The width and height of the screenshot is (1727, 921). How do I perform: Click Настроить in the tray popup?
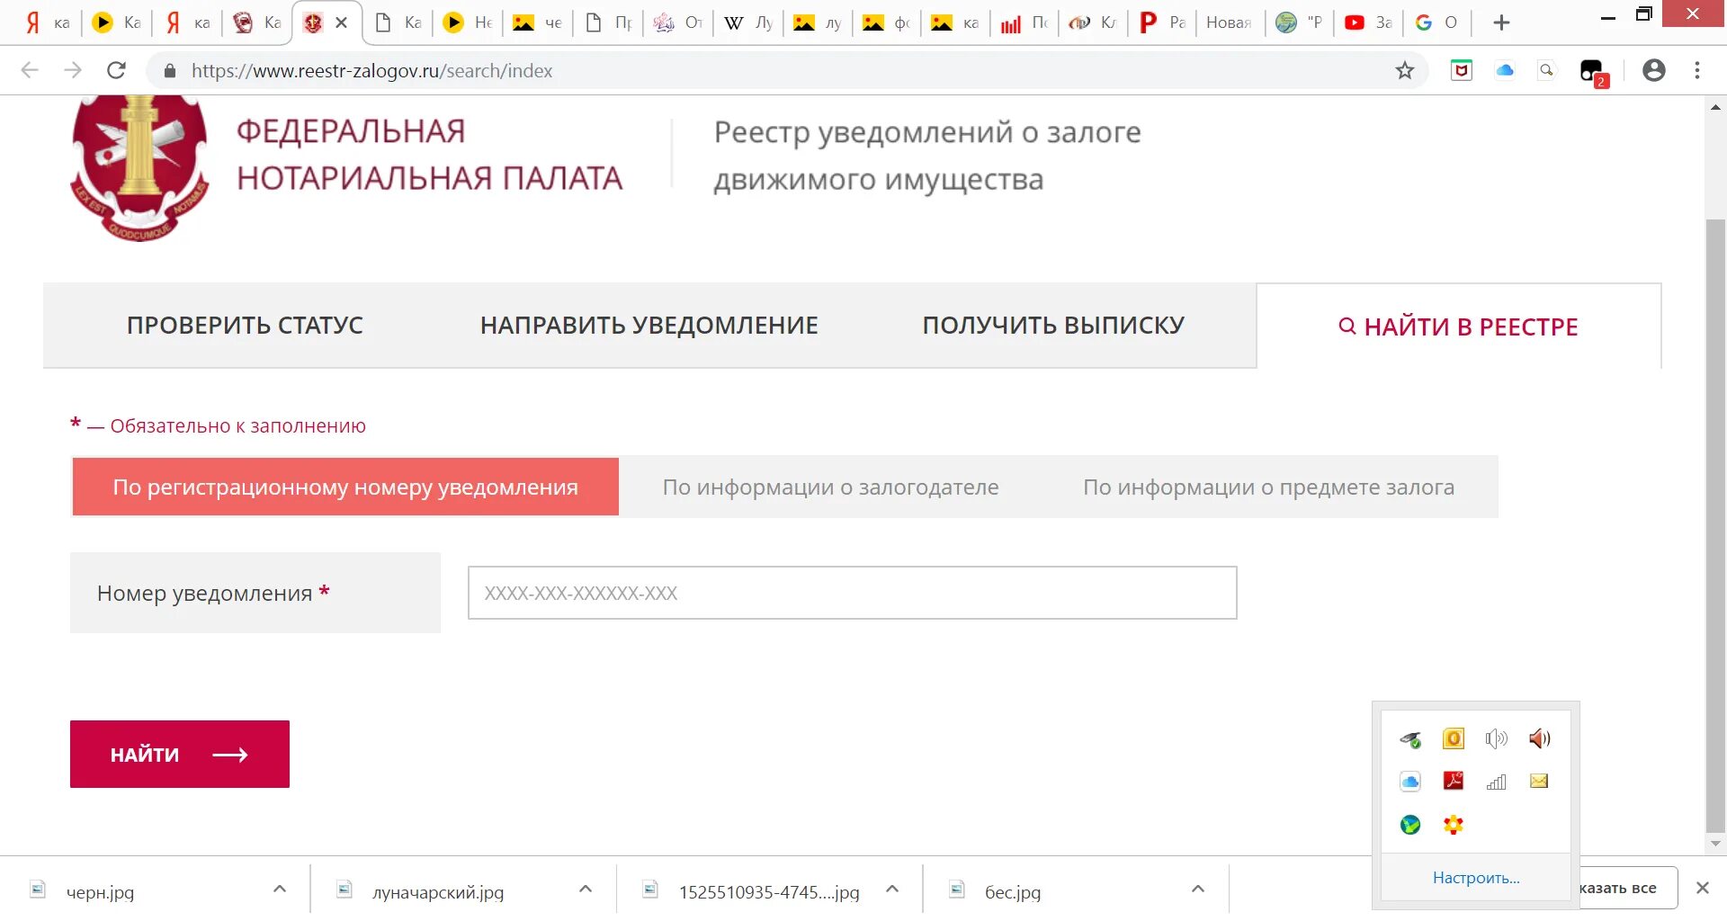pyautogui.click(x=1476, y=878)
